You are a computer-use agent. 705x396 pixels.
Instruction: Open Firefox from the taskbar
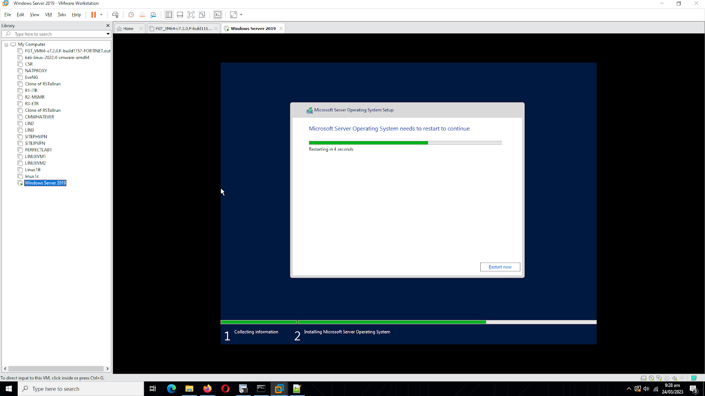tap(207, 389)
